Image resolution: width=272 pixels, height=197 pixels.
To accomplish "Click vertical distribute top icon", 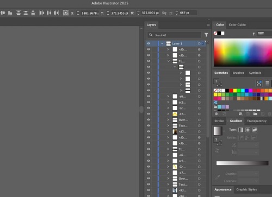I will click(18, 13).
